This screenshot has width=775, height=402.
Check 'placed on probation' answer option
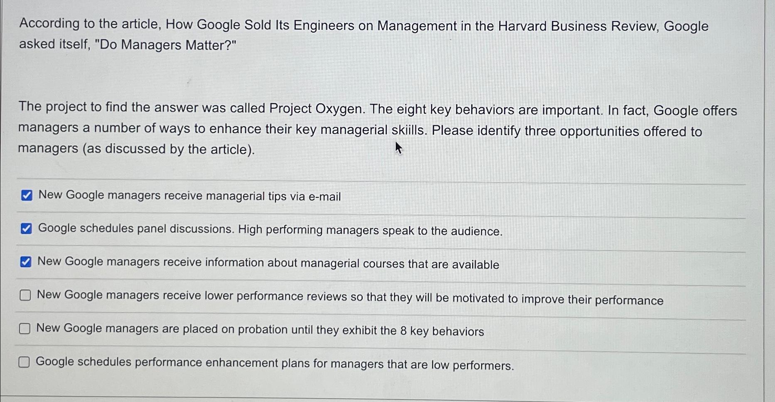point(25,329)
